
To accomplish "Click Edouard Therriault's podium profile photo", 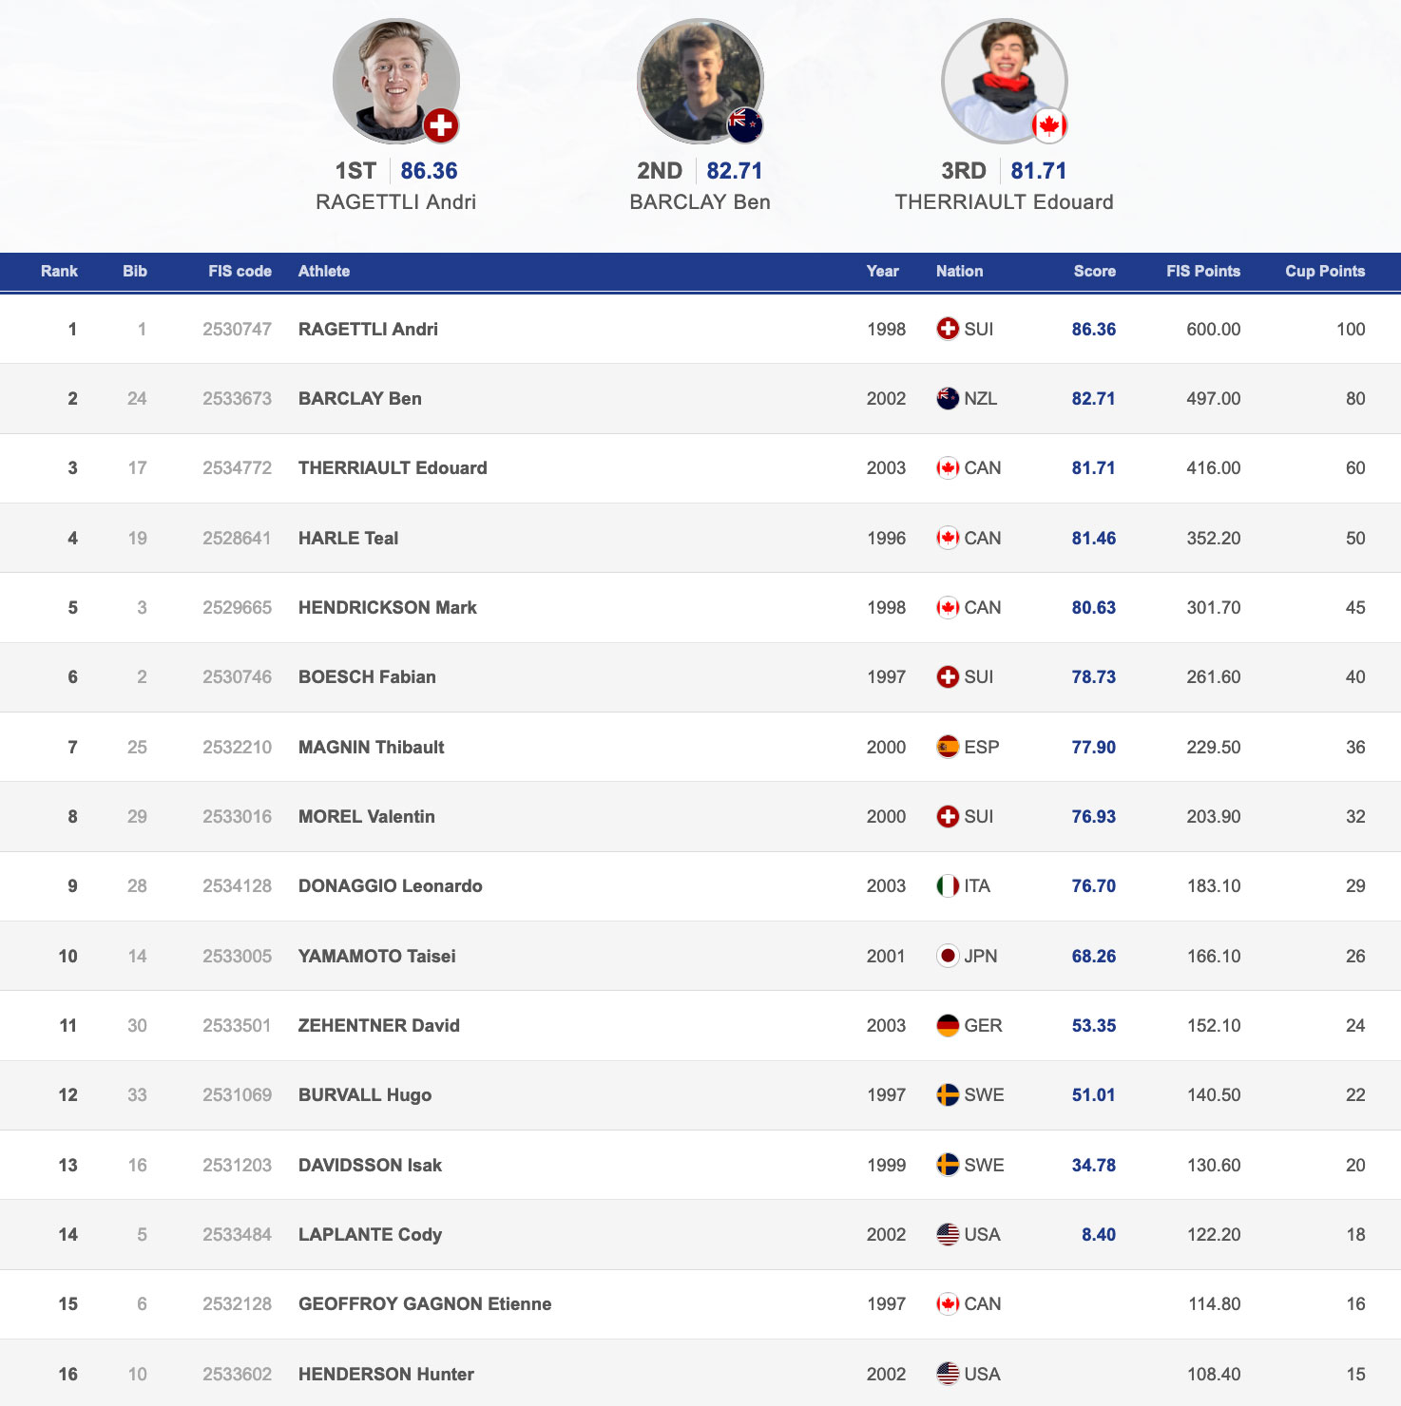I will [x=1004, y=82].
